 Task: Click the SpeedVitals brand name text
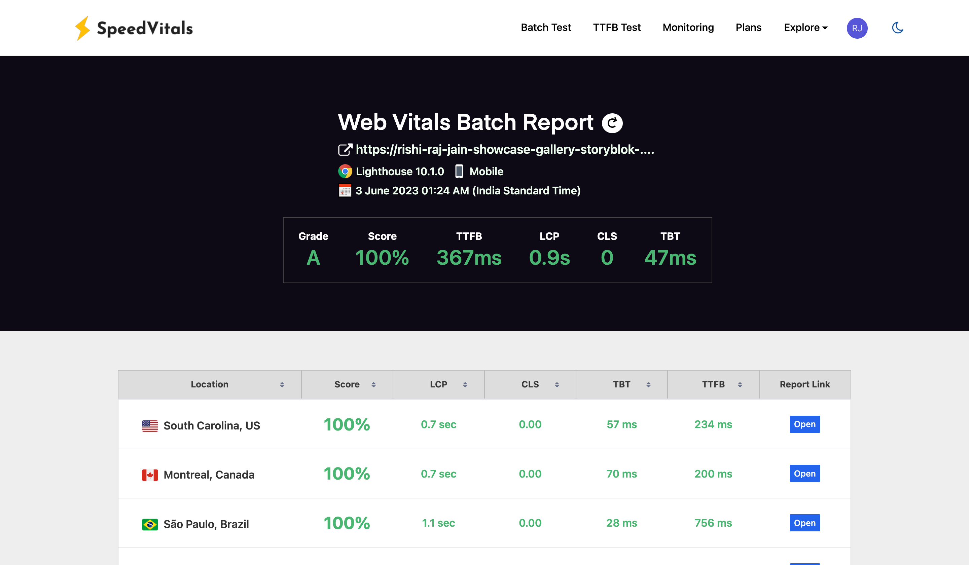145,29
